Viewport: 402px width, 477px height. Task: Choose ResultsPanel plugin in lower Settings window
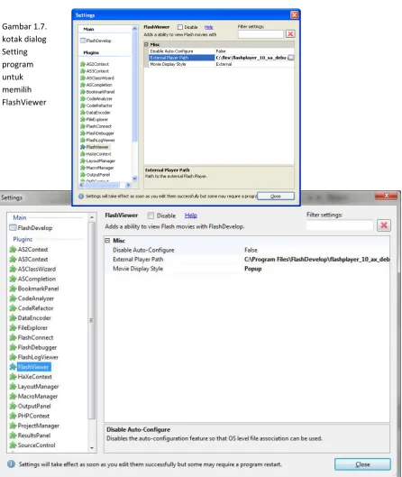point(30,436)
